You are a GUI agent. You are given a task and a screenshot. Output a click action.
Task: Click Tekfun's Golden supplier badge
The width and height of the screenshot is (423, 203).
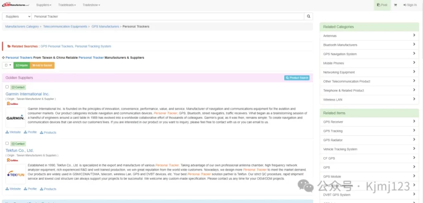click(12, 160)
